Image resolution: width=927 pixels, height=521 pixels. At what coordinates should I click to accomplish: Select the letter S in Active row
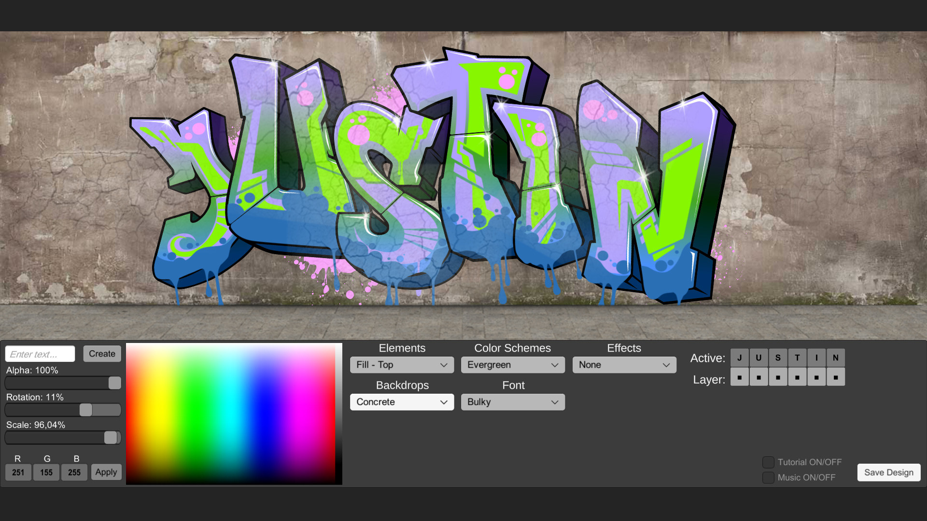[778, 357]
